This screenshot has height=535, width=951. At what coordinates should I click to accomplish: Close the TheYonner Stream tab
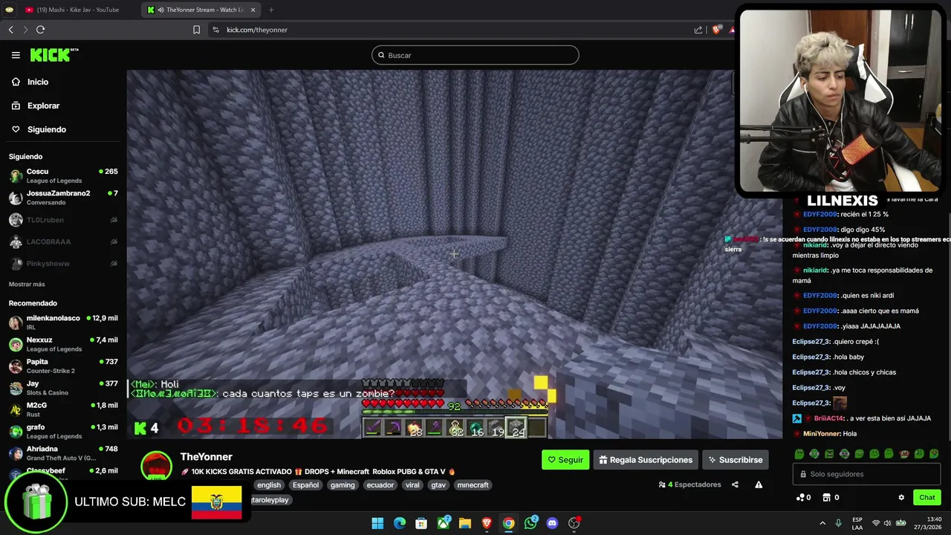coord(253,10)
